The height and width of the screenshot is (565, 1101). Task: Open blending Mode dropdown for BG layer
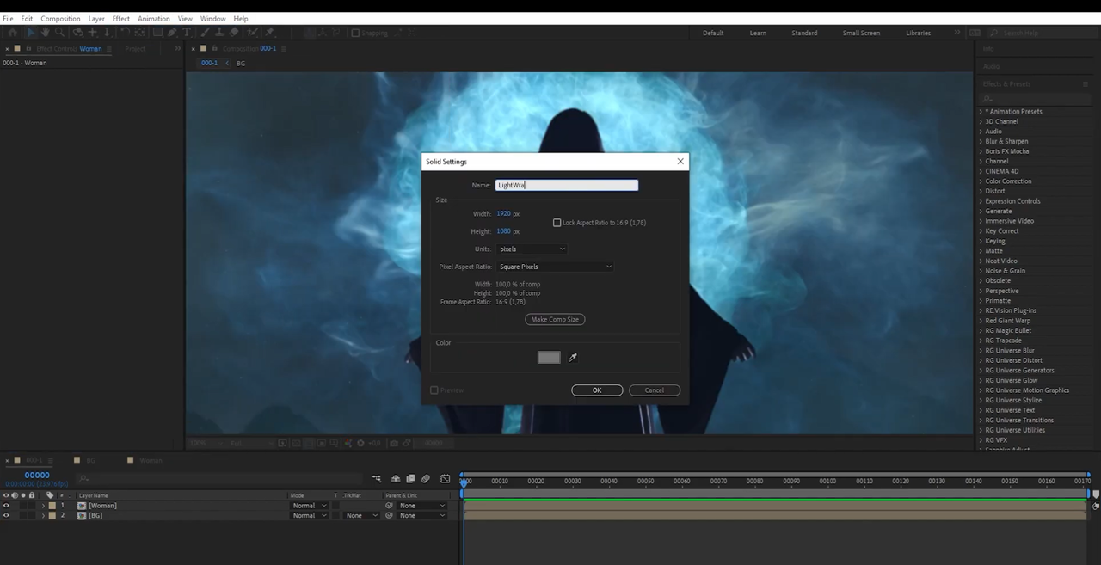pos(310,515)
